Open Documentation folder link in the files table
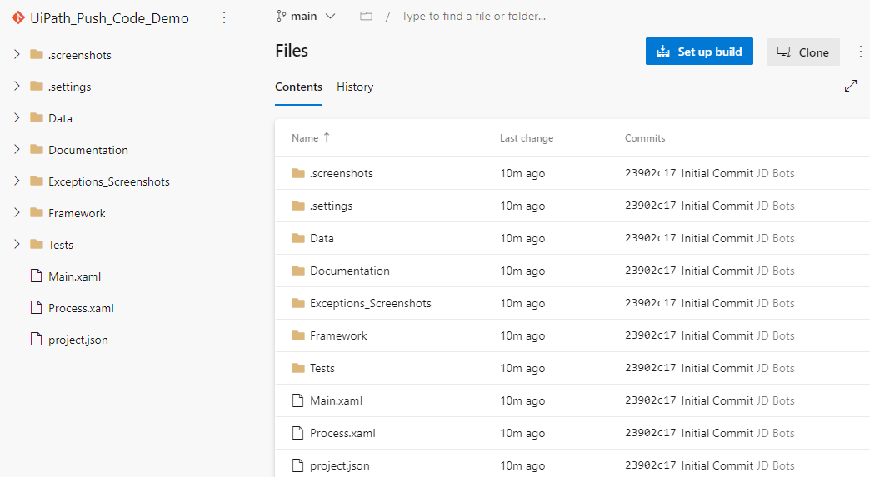 point(349,271)
